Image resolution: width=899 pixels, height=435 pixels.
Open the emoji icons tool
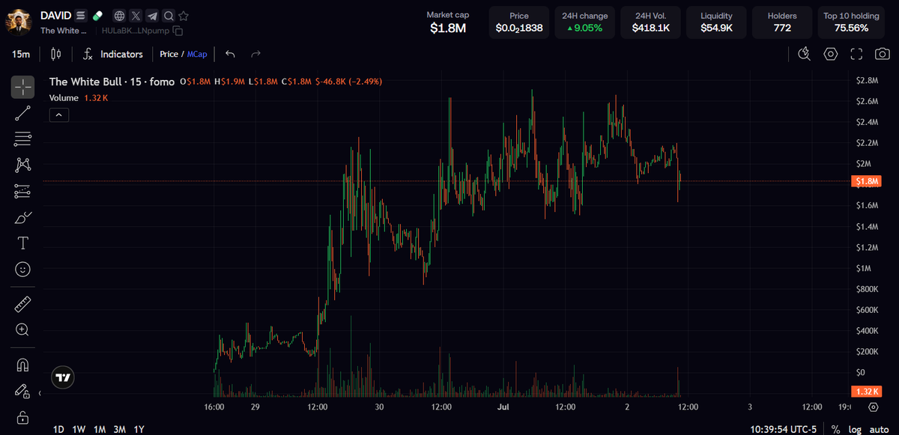click(22, 269)
